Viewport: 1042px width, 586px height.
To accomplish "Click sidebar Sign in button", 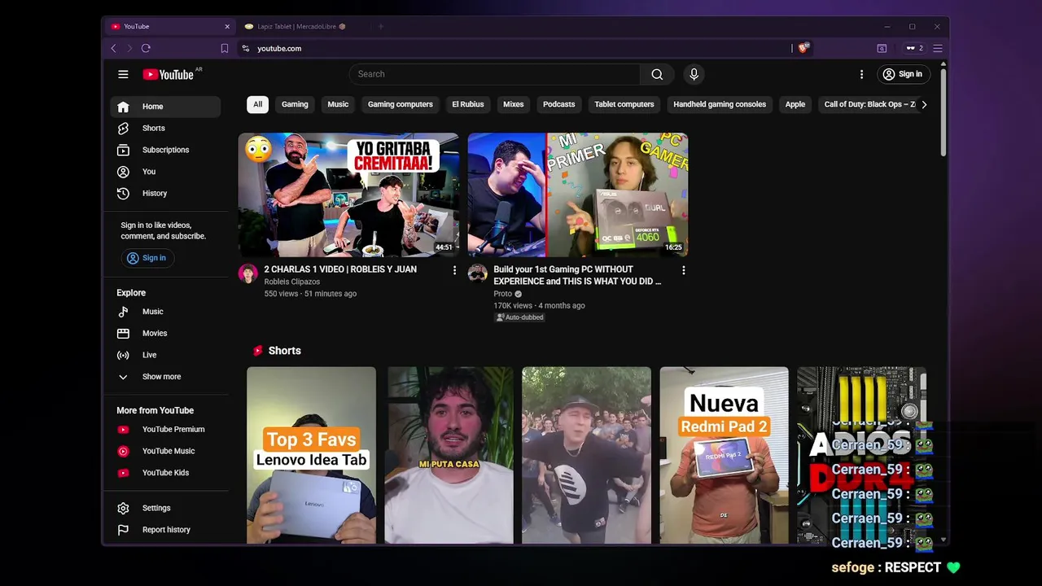I will click(x=147, y=258).
